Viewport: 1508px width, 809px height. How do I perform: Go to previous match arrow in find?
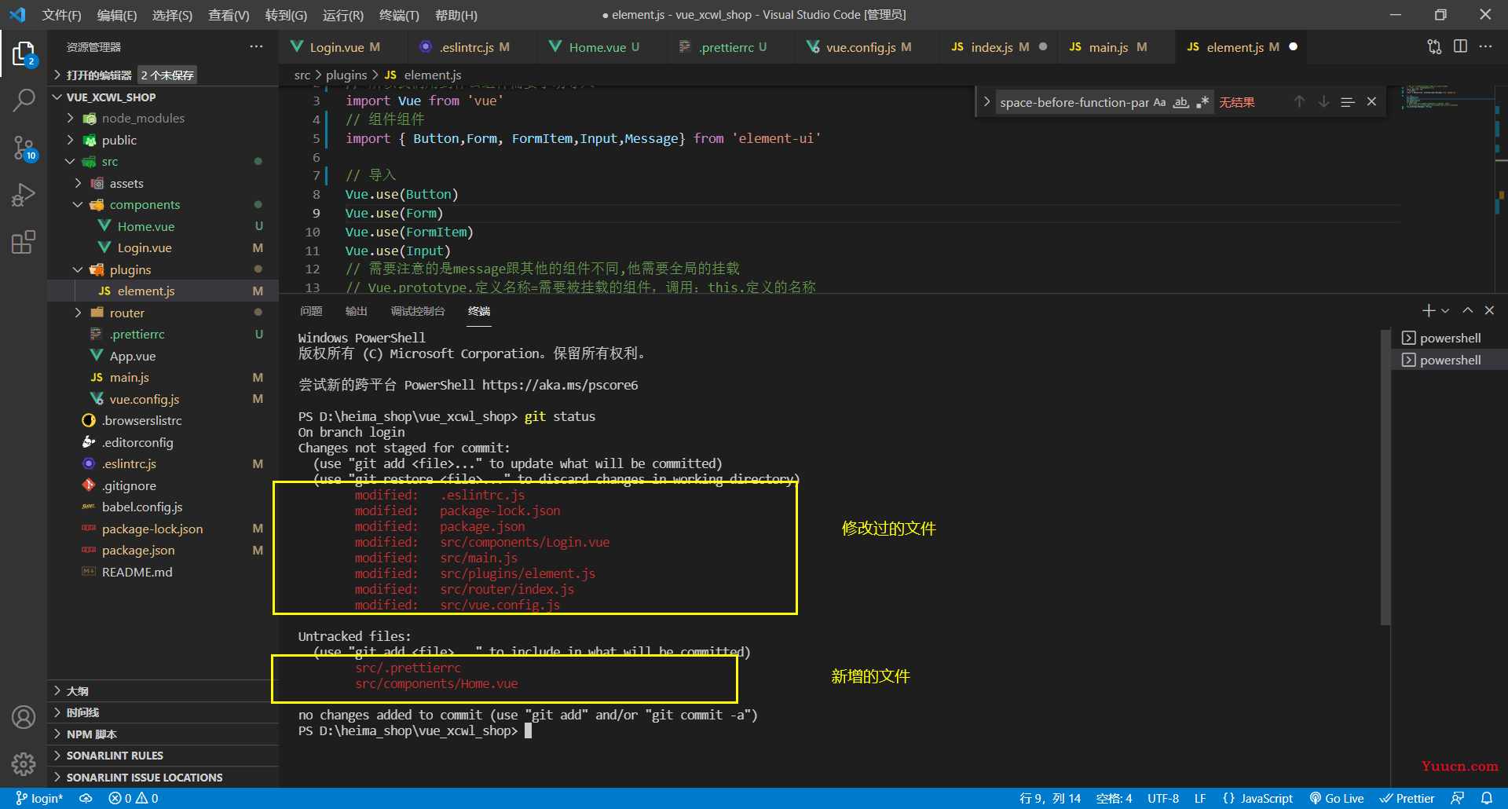point(1299,102)
